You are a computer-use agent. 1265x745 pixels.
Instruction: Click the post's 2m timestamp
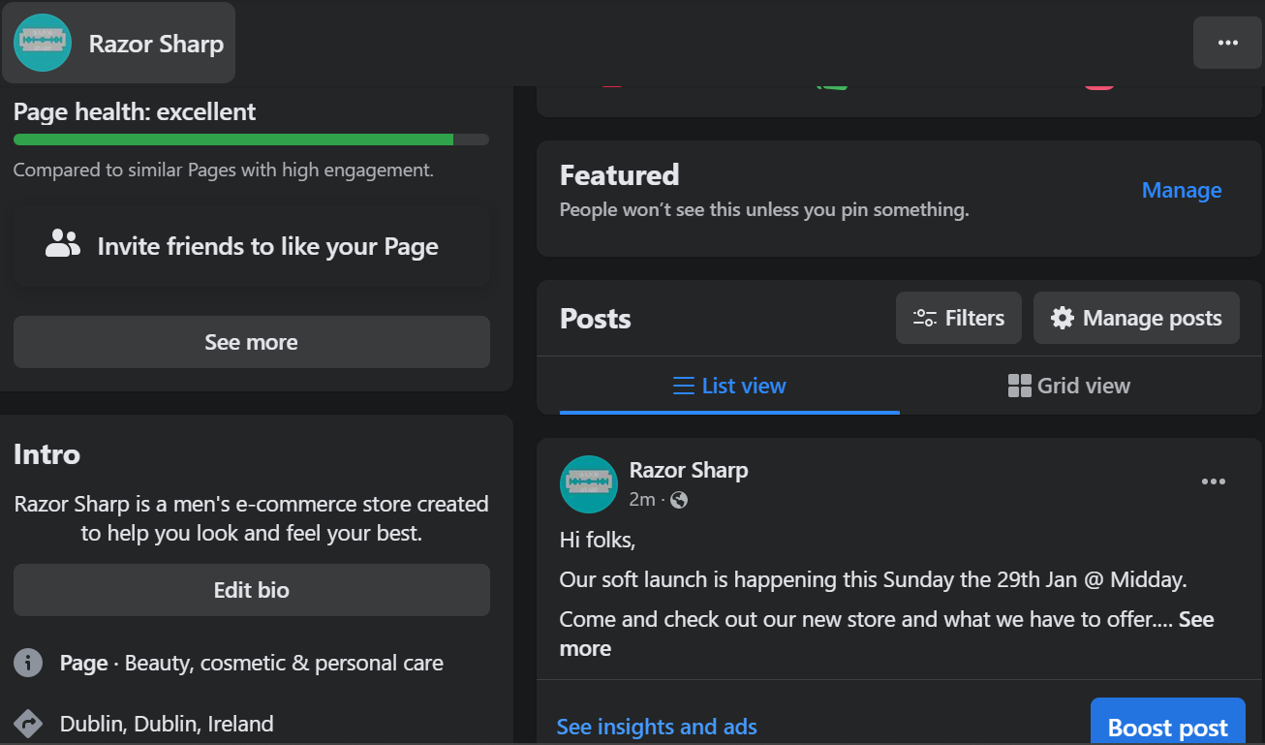(x=642, y=500)
